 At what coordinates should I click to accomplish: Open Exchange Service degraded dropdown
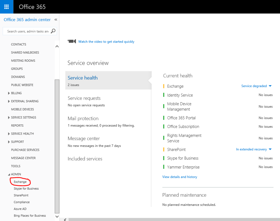[256, 86]
